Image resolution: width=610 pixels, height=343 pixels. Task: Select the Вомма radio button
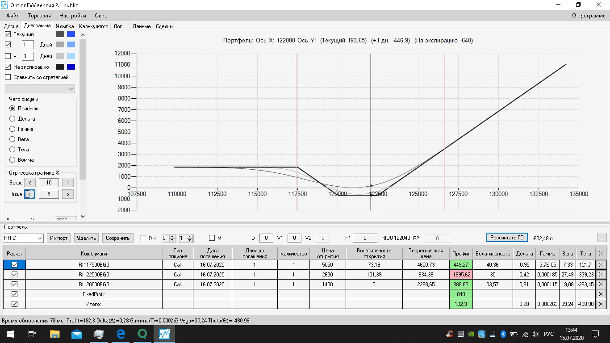[x=13, y=160]
